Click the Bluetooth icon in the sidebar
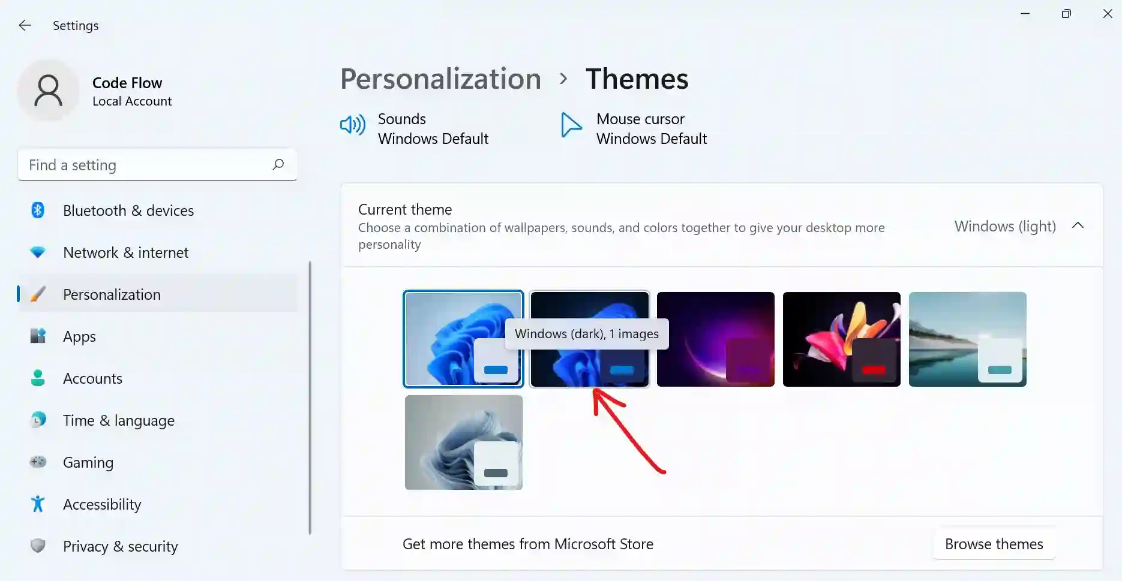Image resolution: width=1122 pixels, height=581 pixels. 38,210
